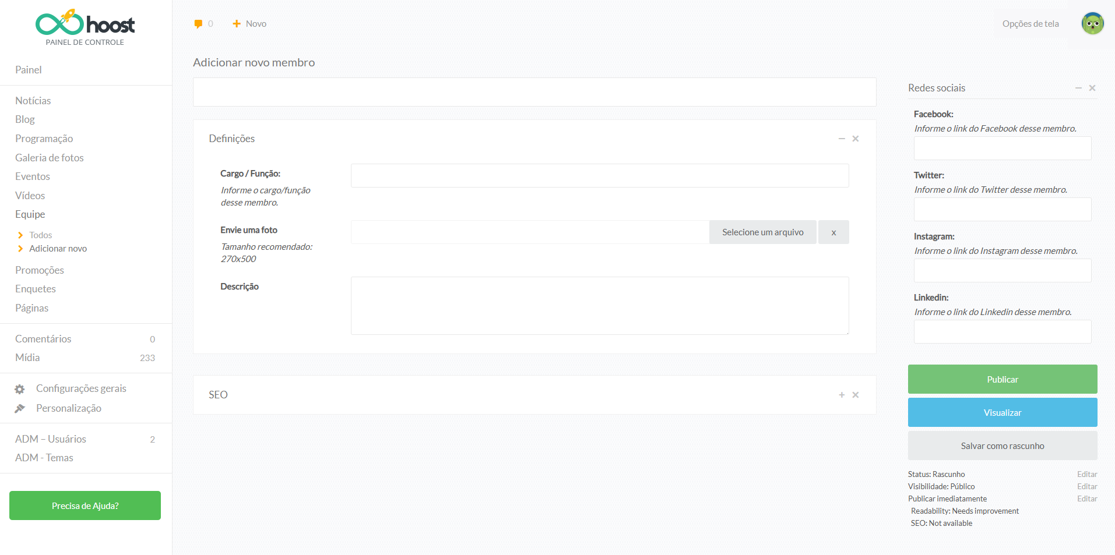Image resolution: width=1115 pixels, height=555 pixels.
Task: Select Todos under Equipe
Action: 41,235
